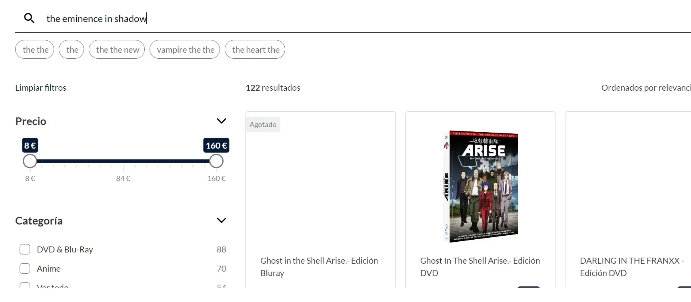Viewport: 691px width, 302px height.
Task: Collapse the Precio filter section
Action: [x=221, y=121]
